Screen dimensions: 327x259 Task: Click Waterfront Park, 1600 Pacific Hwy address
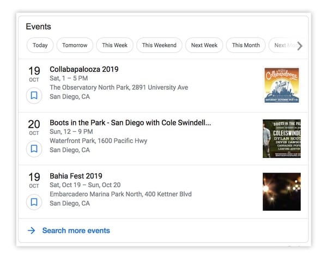(99, 141)
